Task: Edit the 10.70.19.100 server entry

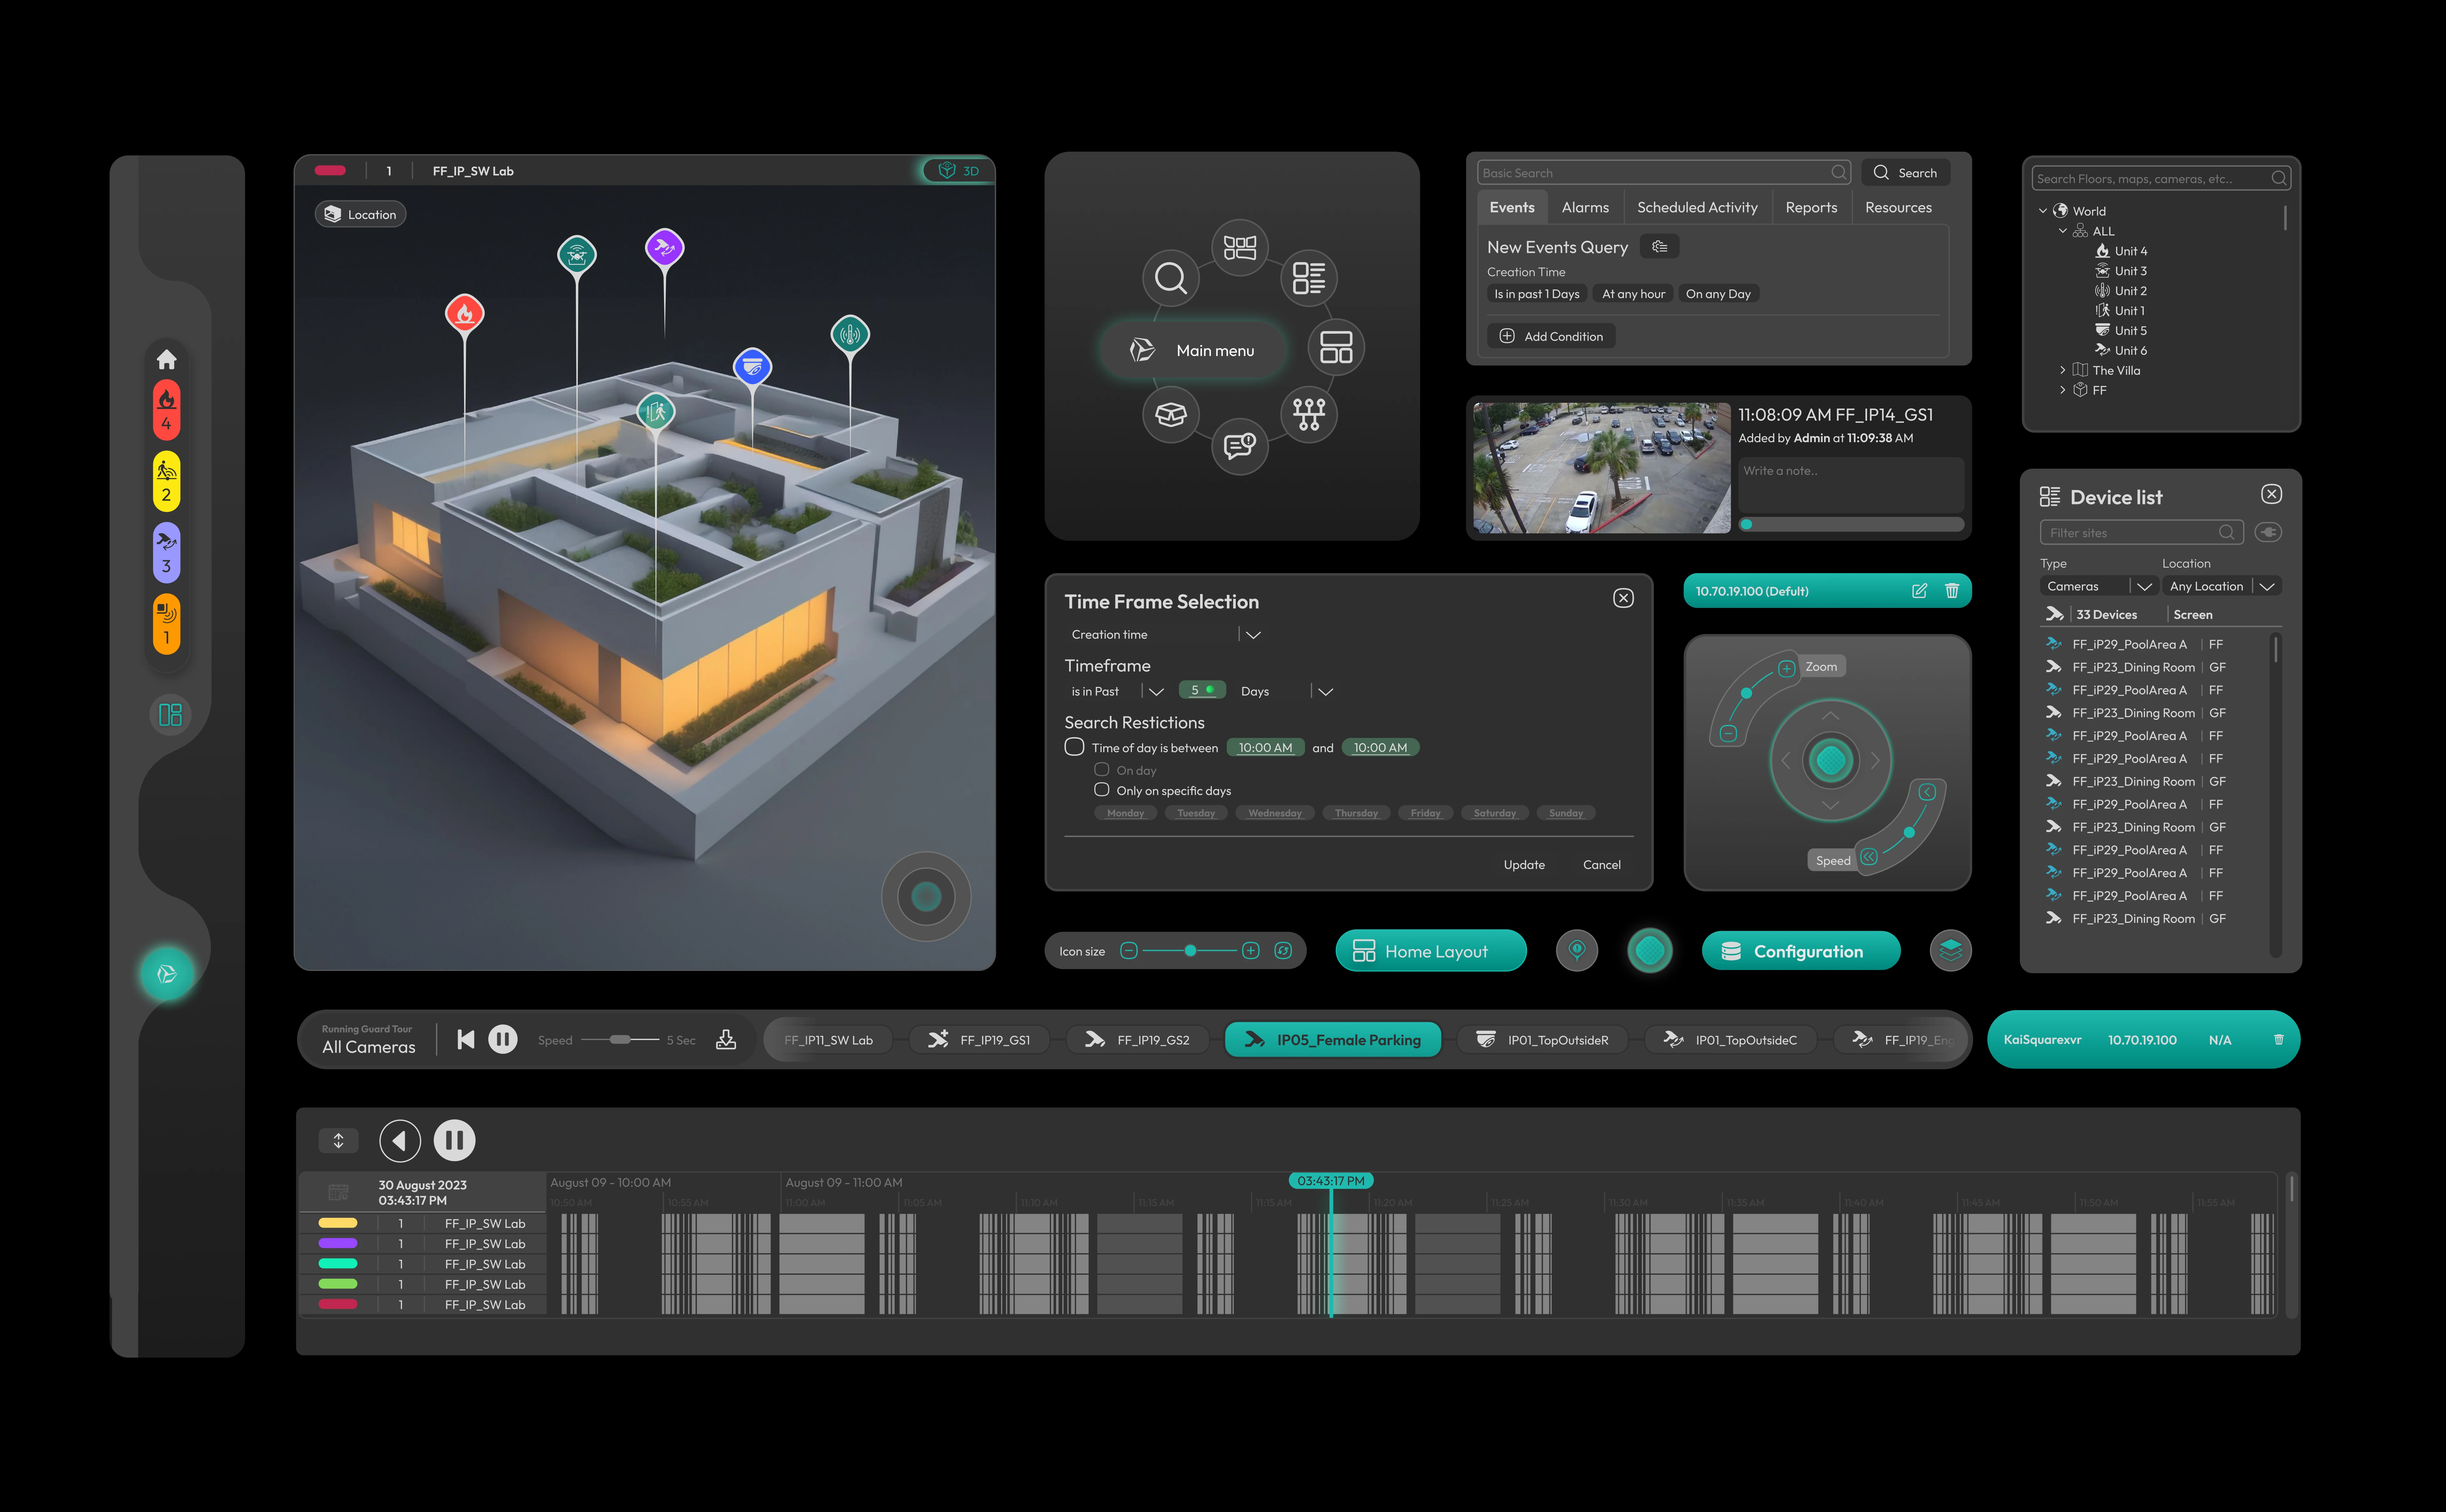Action: coord(1919,591)
